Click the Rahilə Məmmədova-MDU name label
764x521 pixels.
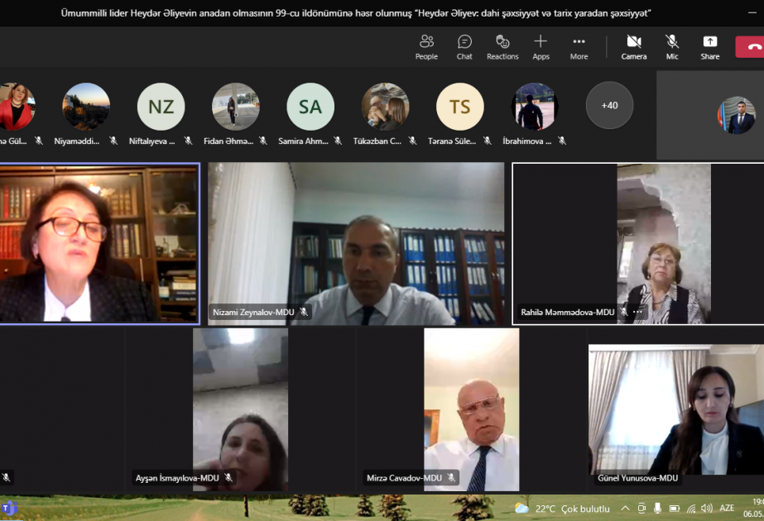(568, 312)
